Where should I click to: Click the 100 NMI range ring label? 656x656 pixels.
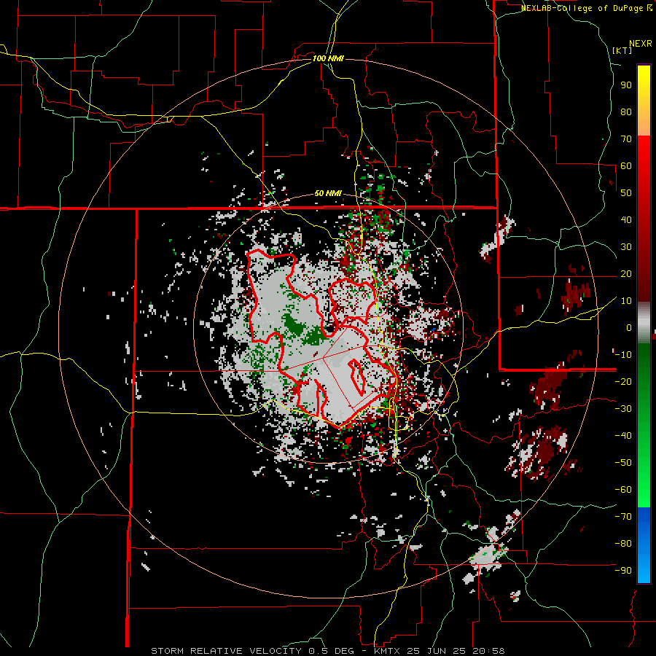[328, 58]
